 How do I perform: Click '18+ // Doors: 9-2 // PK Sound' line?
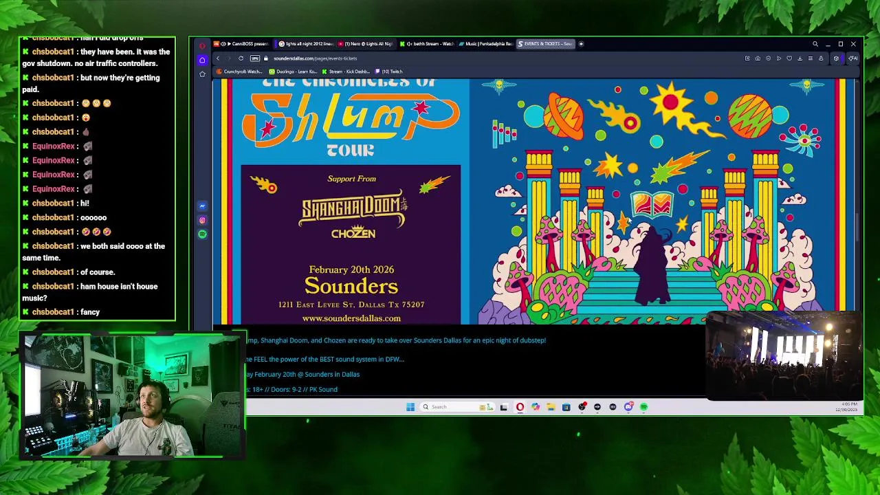coord(292,390)
